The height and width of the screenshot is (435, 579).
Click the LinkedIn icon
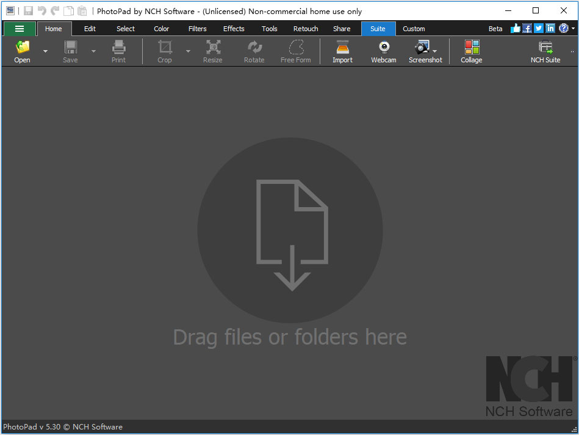(550, 28)
